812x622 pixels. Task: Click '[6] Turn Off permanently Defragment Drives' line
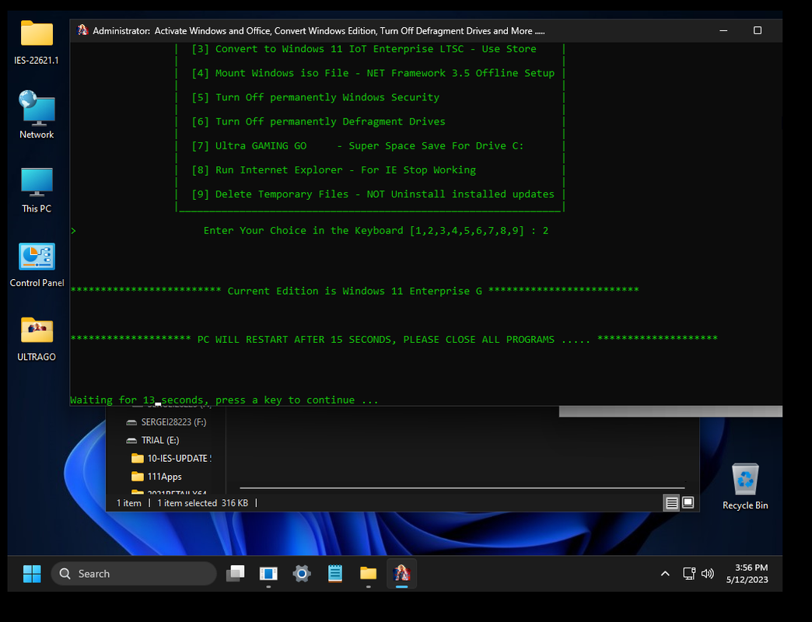pyautogui.click(x=318, y=121)
